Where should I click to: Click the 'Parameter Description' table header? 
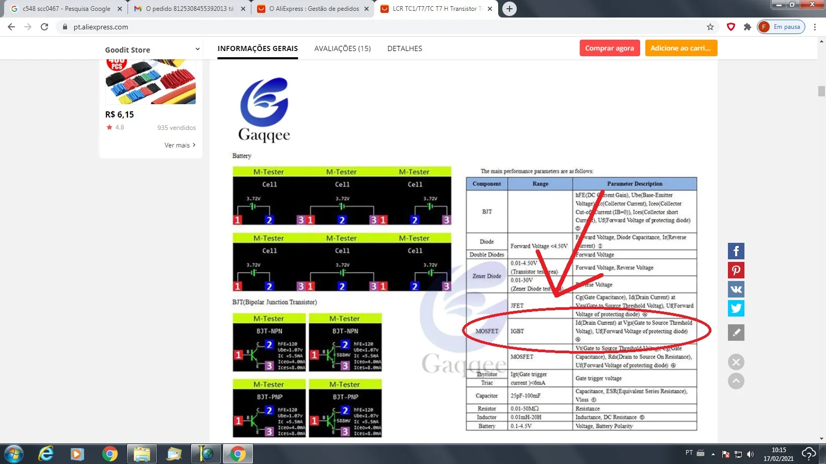click(634, 184)
